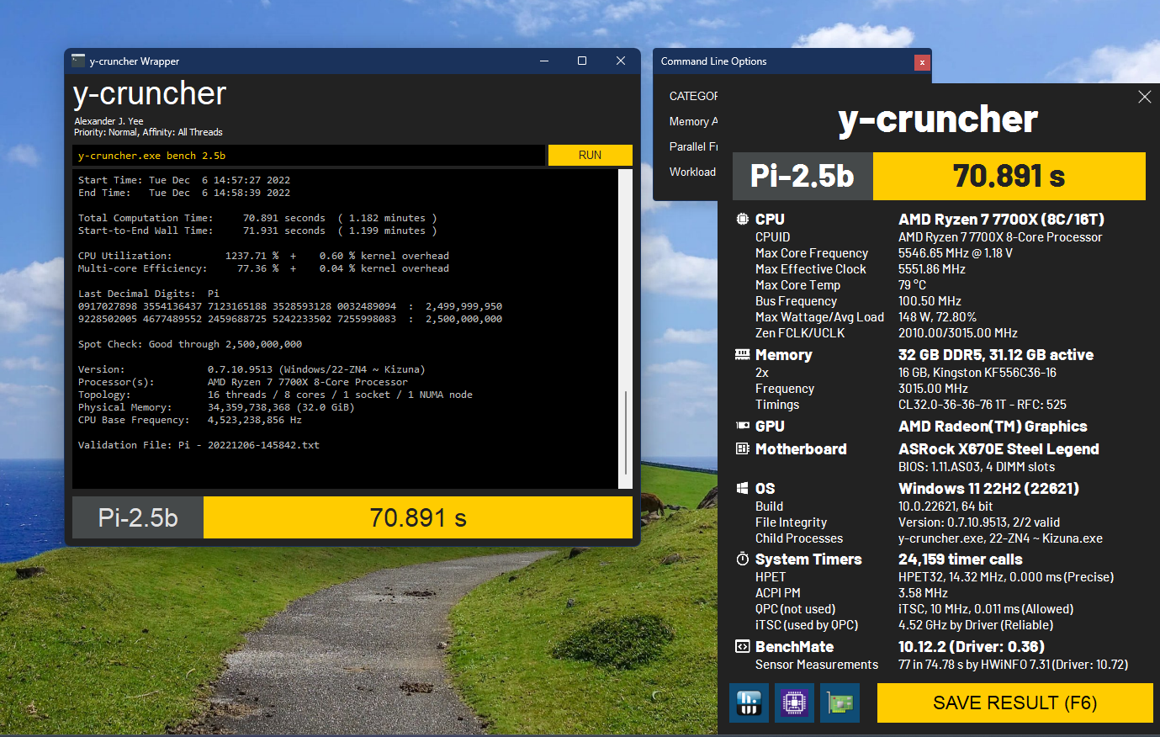Click the CPU chip icon in result panel

[742, 219]
